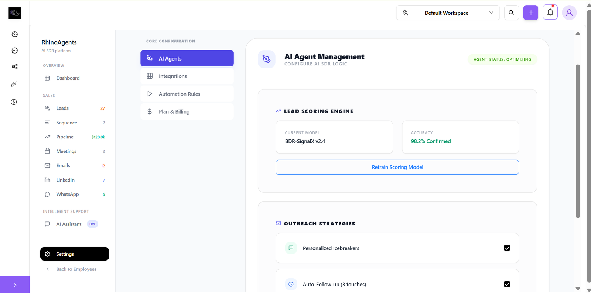Expand the purple sidebar arrow button
The width and height of the screenshot is (591, 293).
pos(15,285)
